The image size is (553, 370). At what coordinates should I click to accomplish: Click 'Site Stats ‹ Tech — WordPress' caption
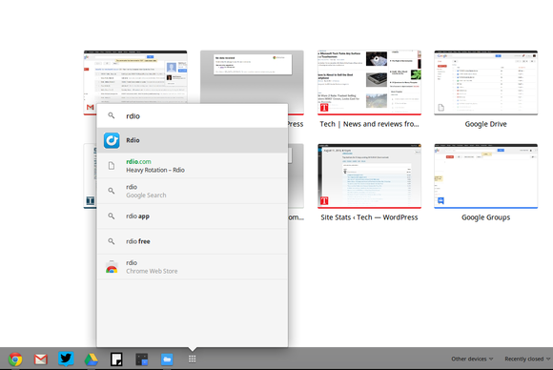tap(369, 217)
